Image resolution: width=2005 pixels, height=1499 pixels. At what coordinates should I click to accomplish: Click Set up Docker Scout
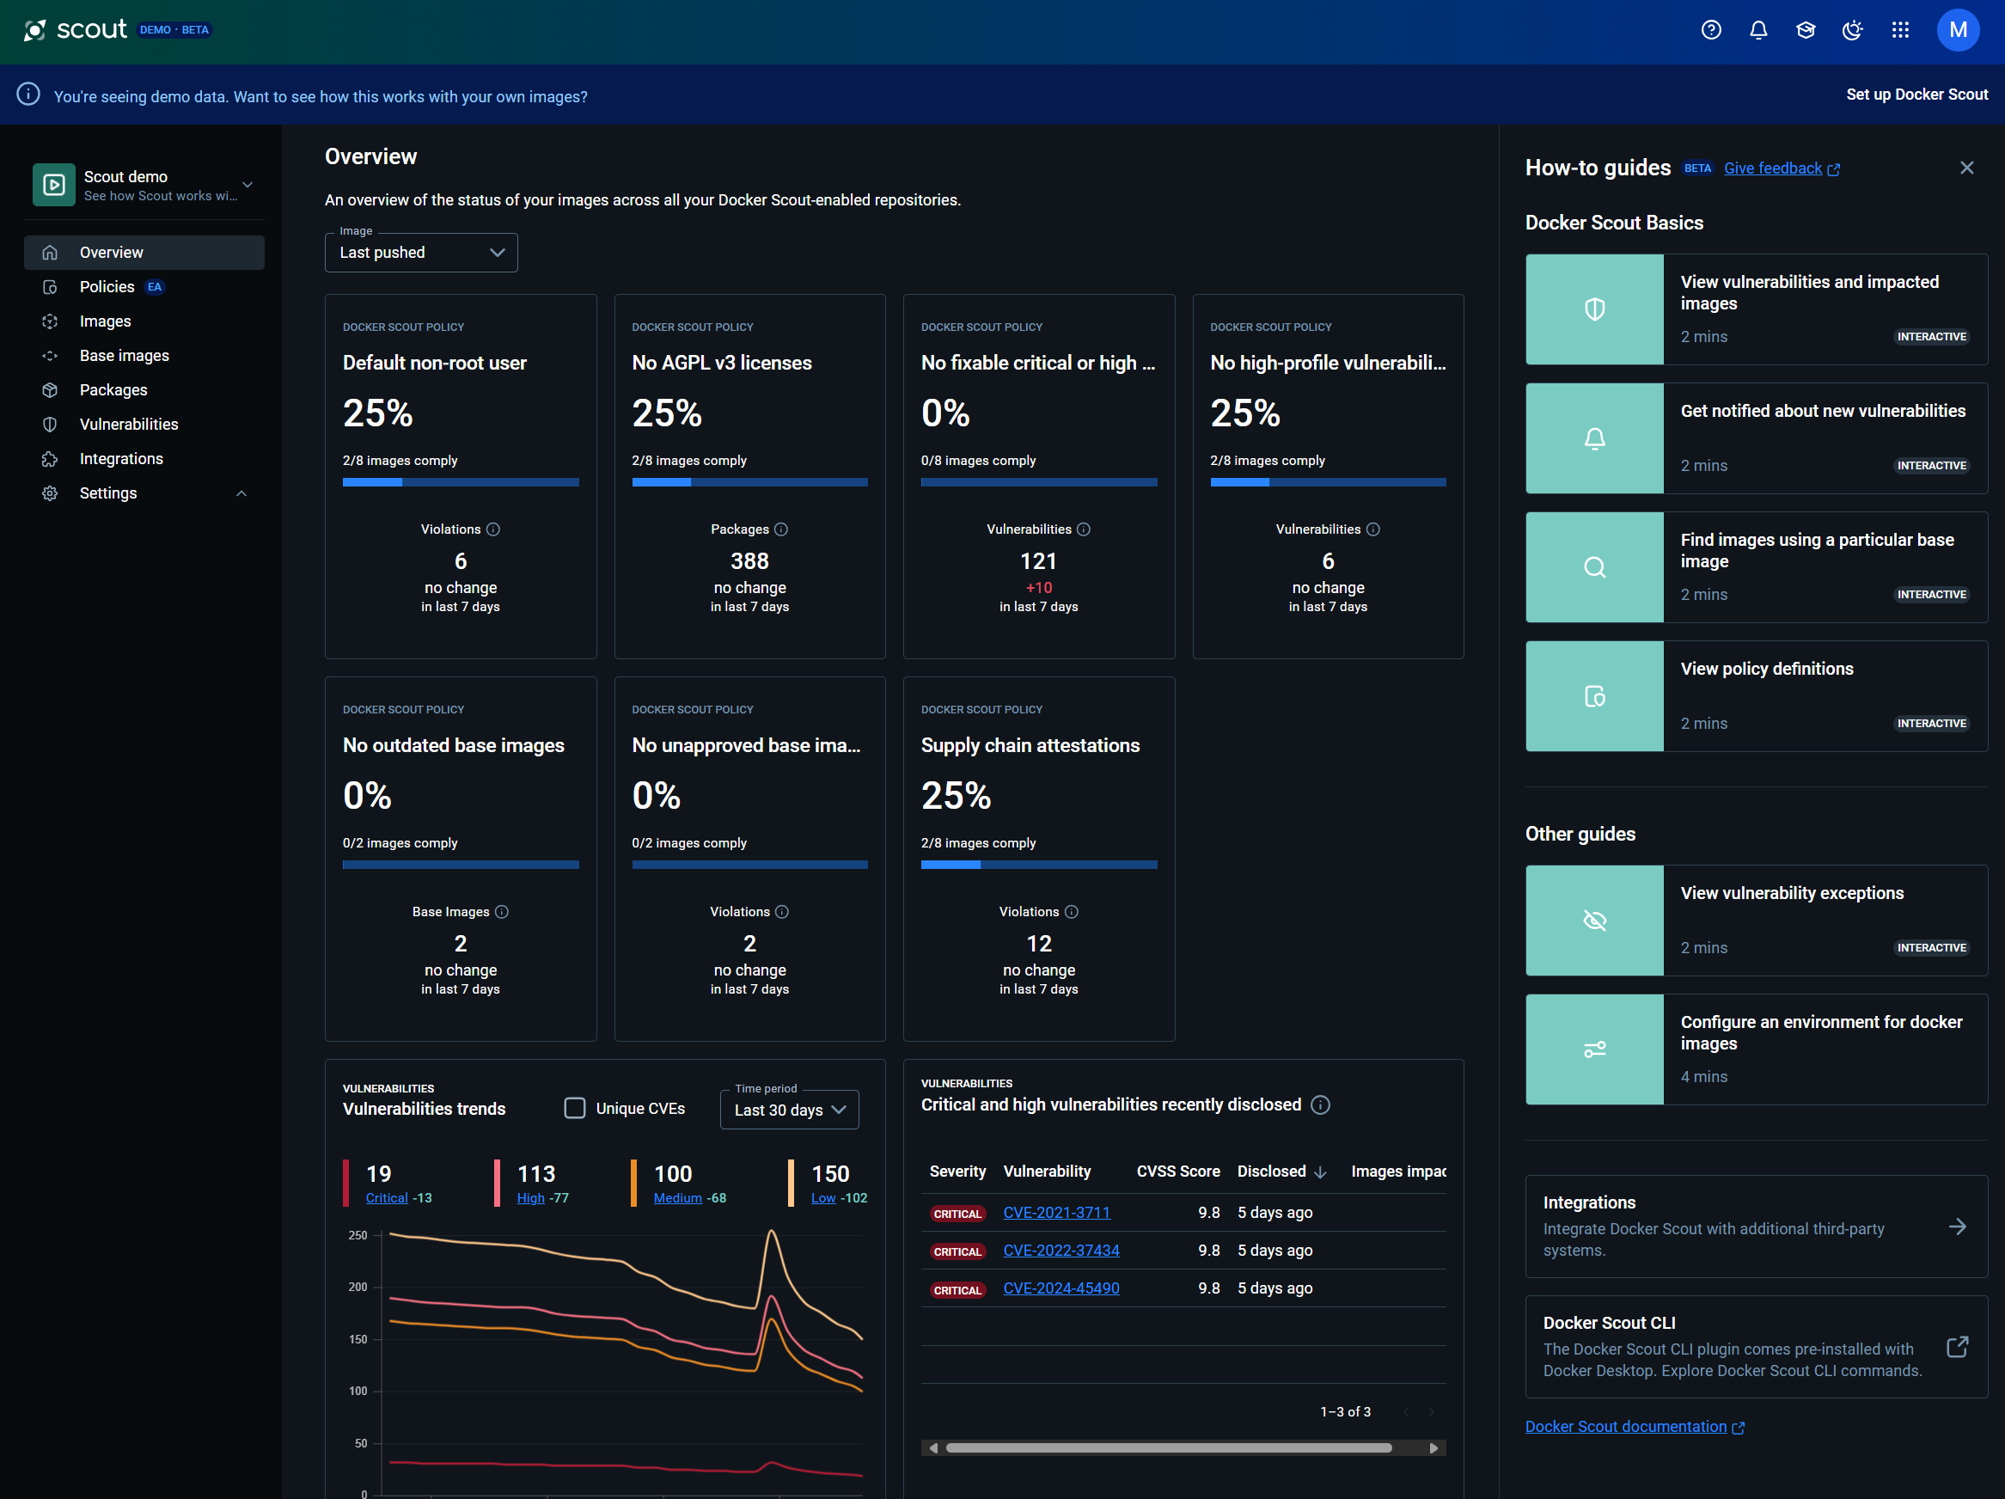pos(1916,95)
